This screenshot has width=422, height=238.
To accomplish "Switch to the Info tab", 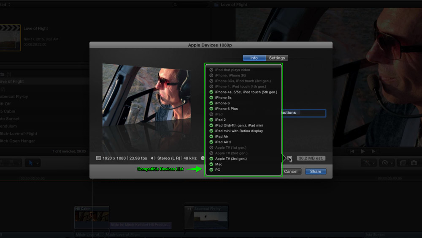I will 254,58.
